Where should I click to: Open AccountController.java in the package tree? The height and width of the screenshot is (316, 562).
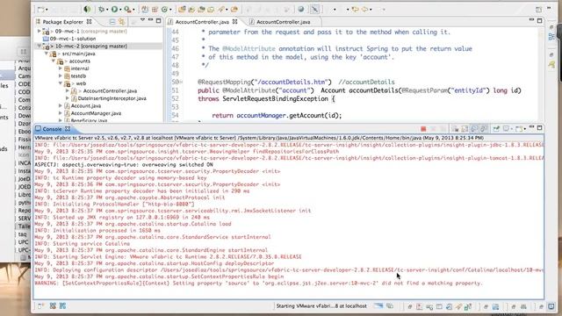click(x=110, y=91)
